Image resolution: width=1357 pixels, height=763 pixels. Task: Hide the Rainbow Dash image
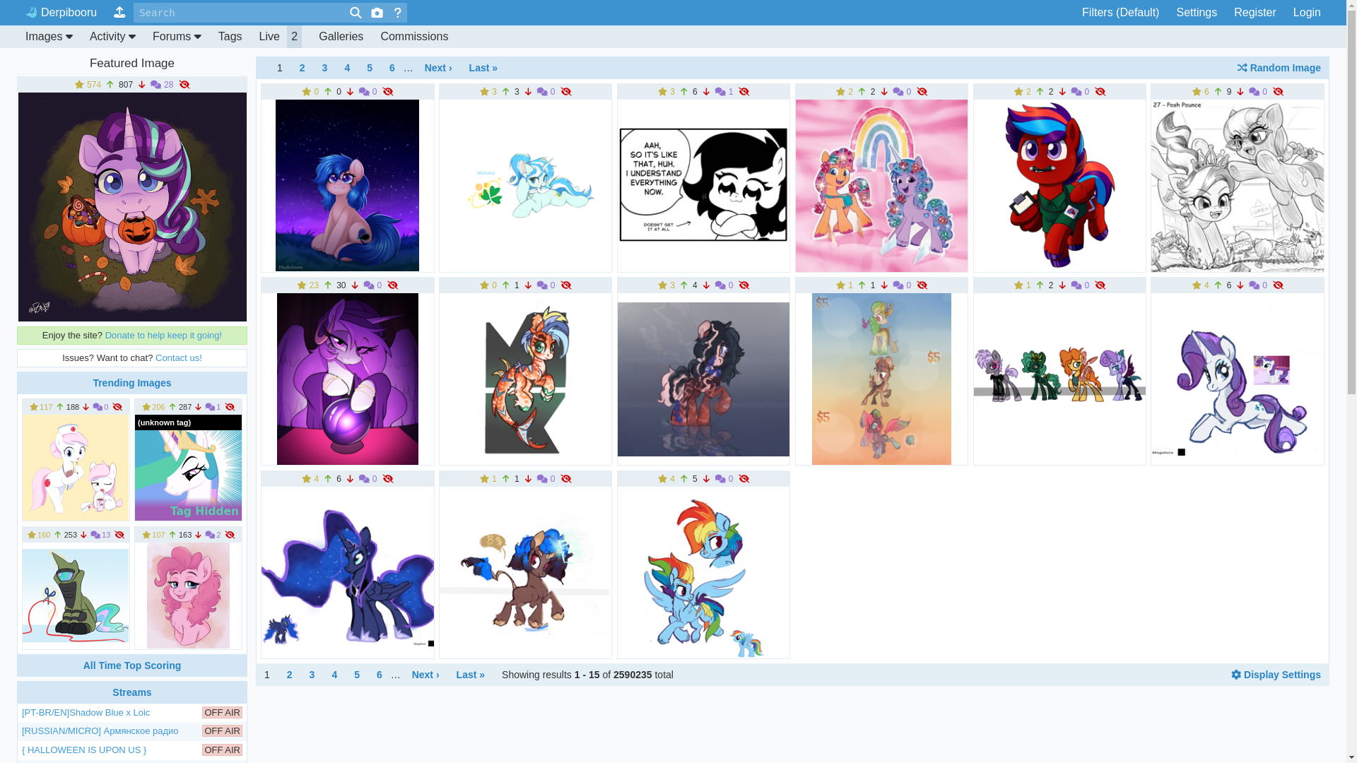pyautogui.click(x=744, y=479)
